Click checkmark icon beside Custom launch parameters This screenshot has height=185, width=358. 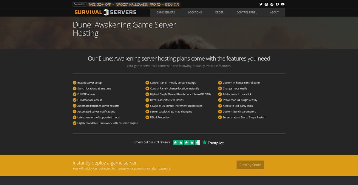(220, 112)
